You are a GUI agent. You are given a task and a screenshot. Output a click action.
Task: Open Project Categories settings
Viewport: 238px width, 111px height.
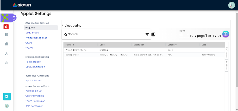pos(36,38)
